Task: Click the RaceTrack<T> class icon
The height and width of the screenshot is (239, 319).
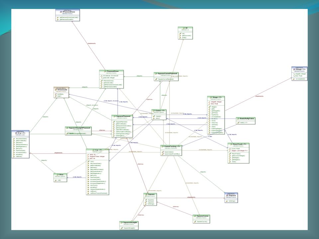Action: click(x=231, y=144)
